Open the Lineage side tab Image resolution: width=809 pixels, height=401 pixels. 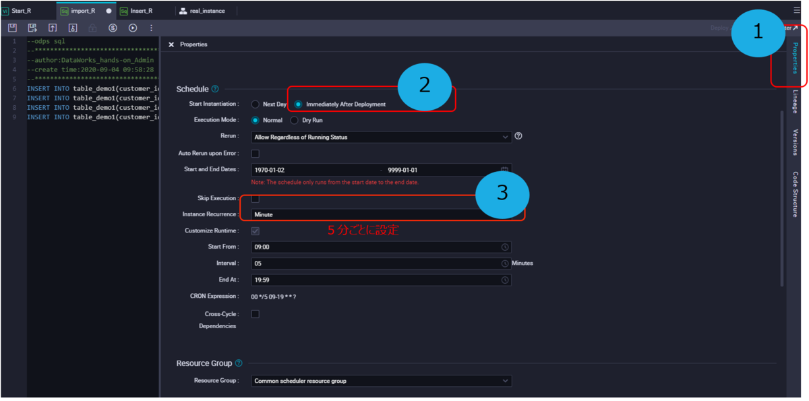796,102
